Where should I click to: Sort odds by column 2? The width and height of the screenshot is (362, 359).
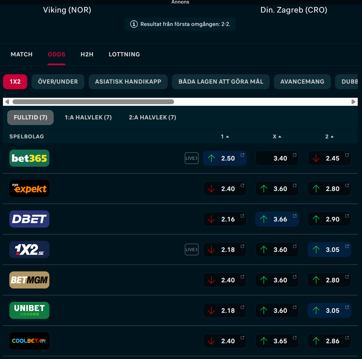(329, 136)
